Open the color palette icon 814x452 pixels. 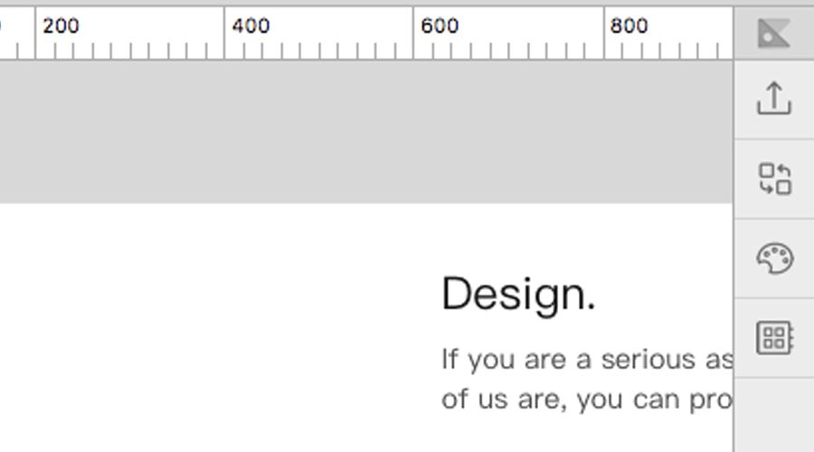(774, 258)
